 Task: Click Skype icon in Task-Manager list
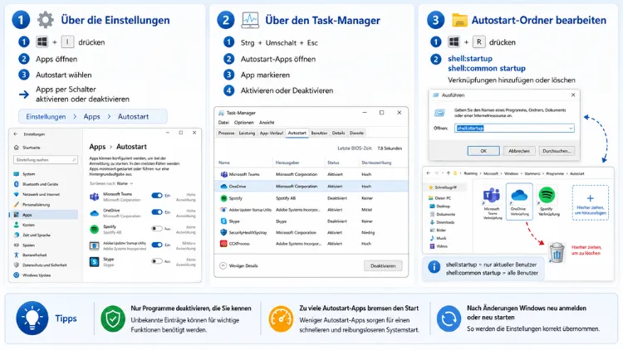(223, 221)
